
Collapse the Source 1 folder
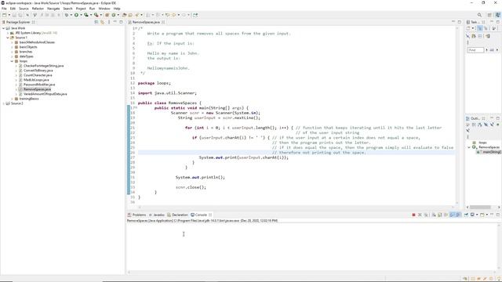8,38
